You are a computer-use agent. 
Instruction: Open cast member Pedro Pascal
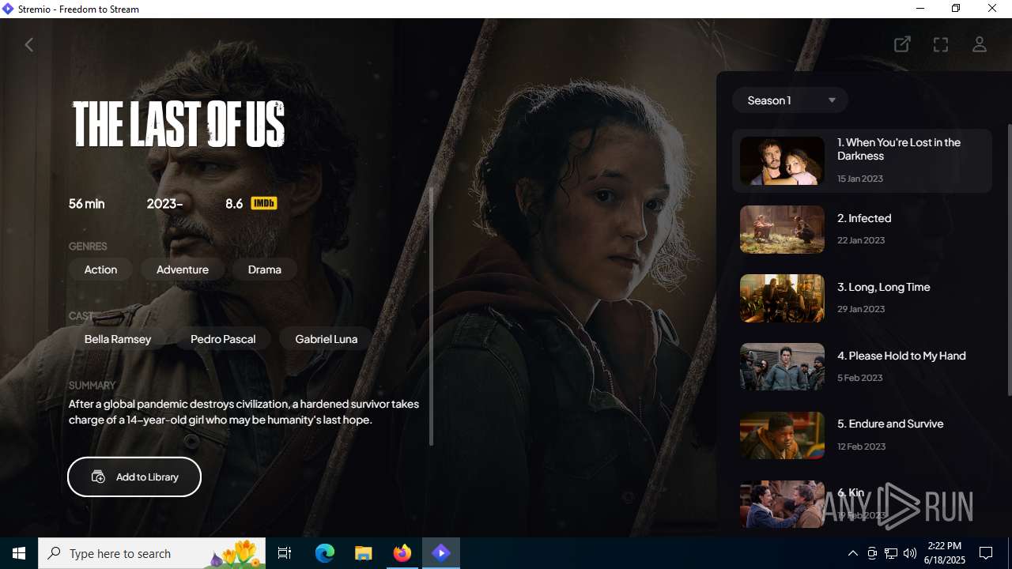[223, 339]
